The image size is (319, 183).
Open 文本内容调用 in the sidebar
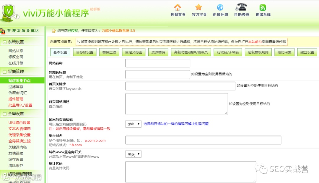click(19, 128)
